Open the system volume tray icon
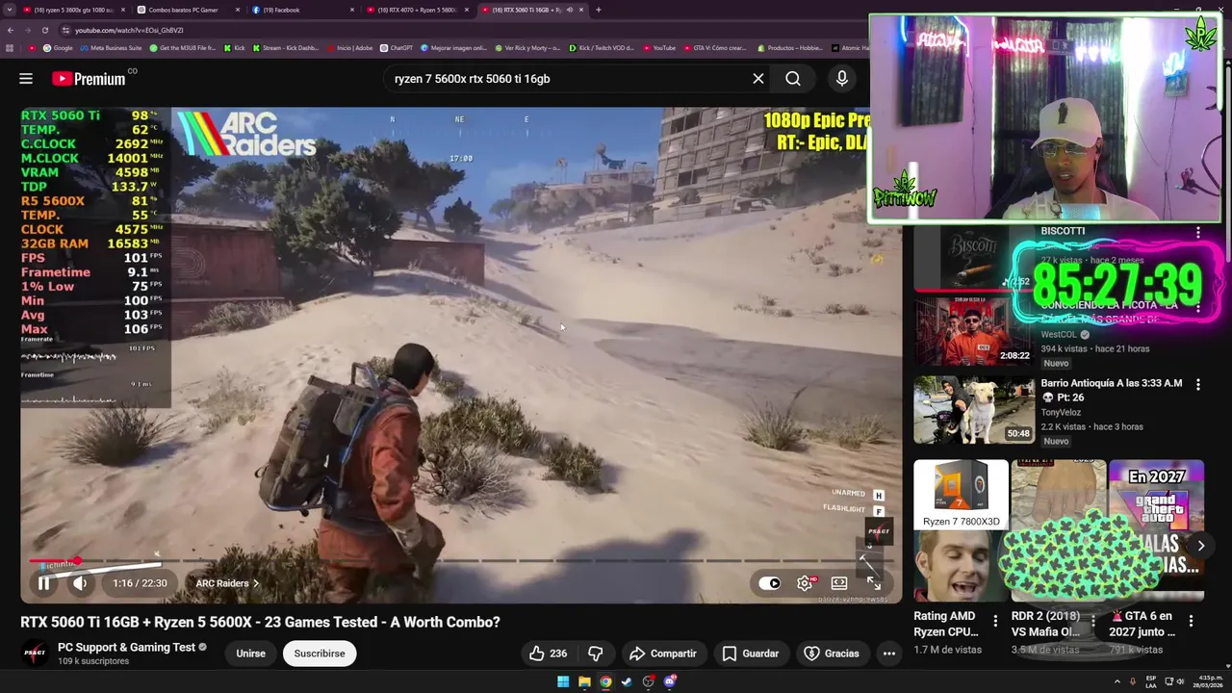 pyautogui.click(x=1180, y=682)
